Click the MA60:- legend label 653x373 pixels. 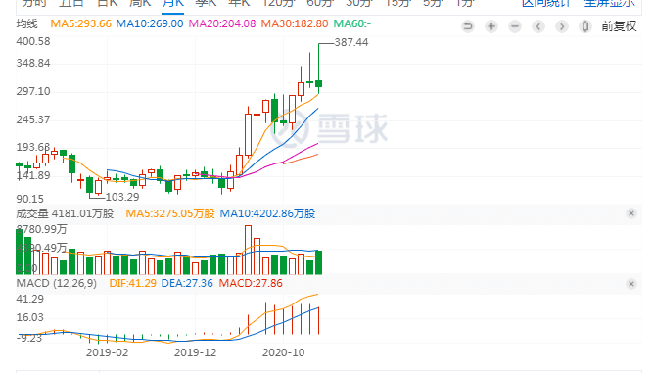(351, 23)
